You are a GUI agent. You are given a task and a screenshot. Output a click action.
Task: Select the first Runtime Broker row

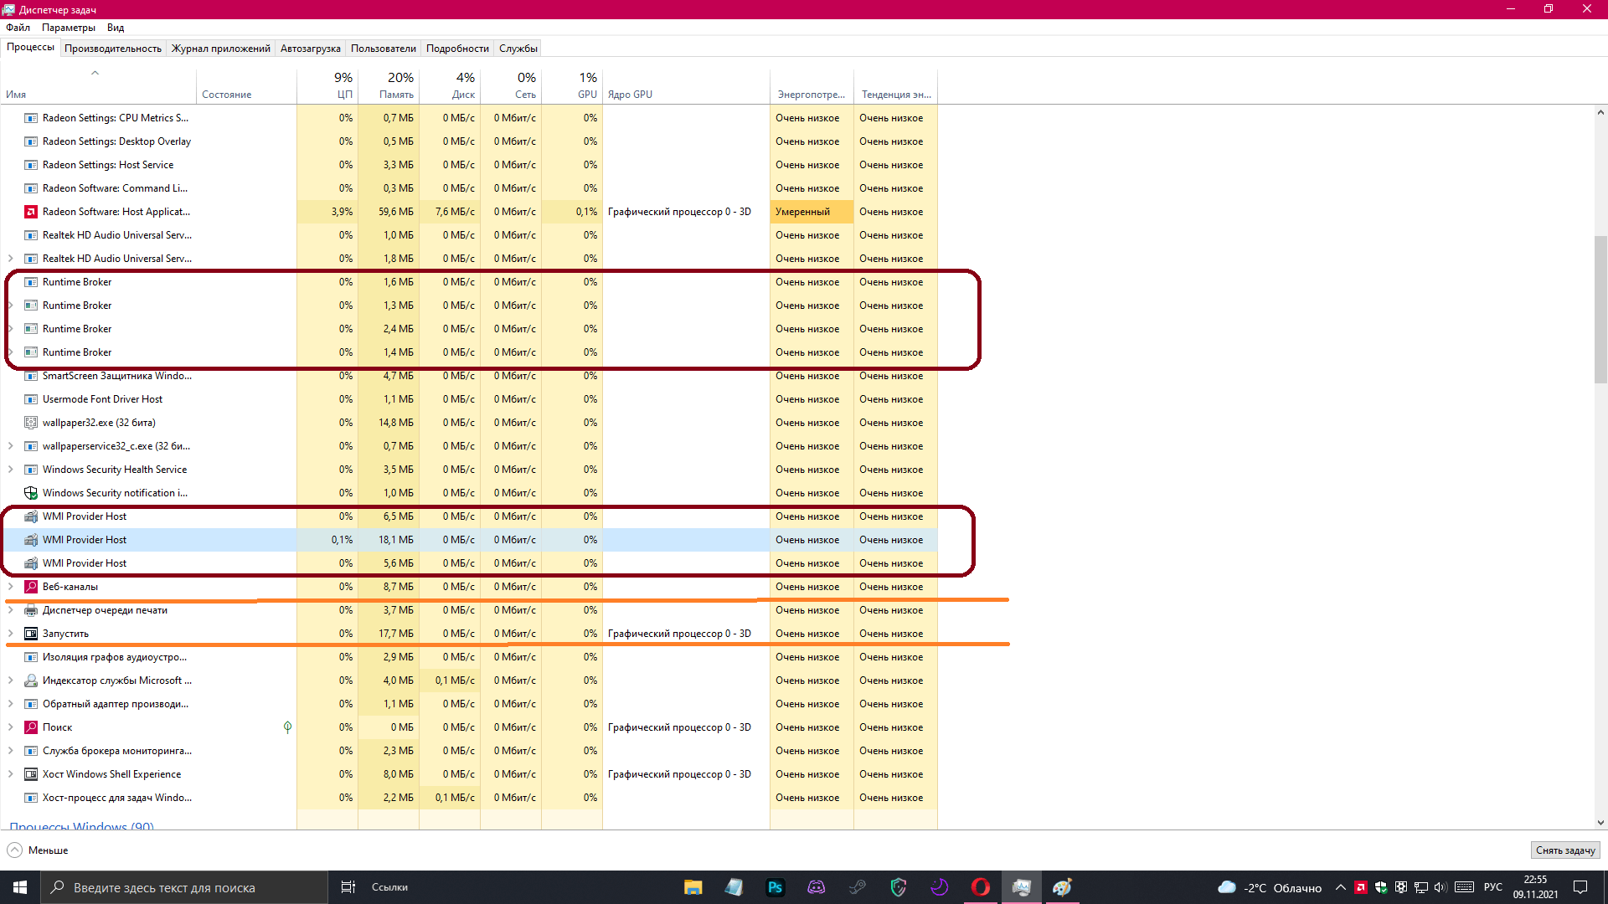click(x=469, y=282)
